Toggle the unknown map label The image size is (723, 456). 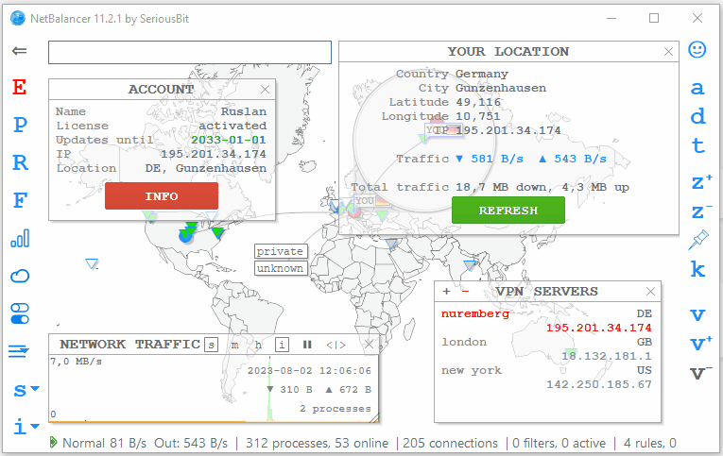click(281, 268)
